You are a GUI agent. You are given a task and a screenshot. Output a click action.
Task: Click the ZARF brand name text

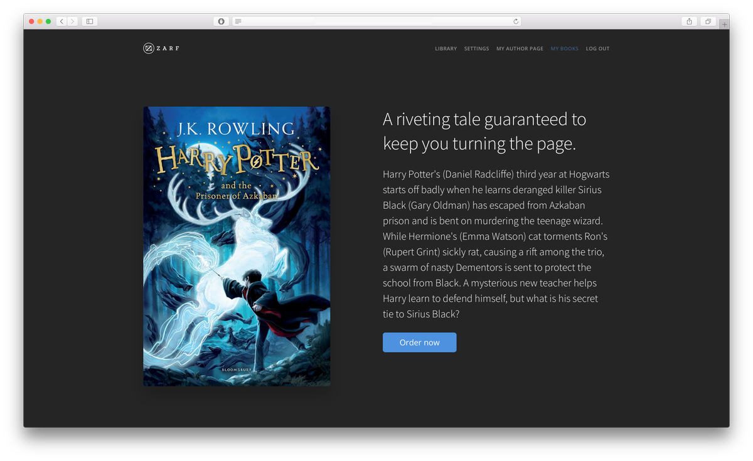[x=168, y=48]
